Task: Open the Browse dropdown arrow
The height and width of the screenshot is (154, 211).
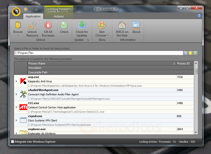Action: [x=18, y=35]
